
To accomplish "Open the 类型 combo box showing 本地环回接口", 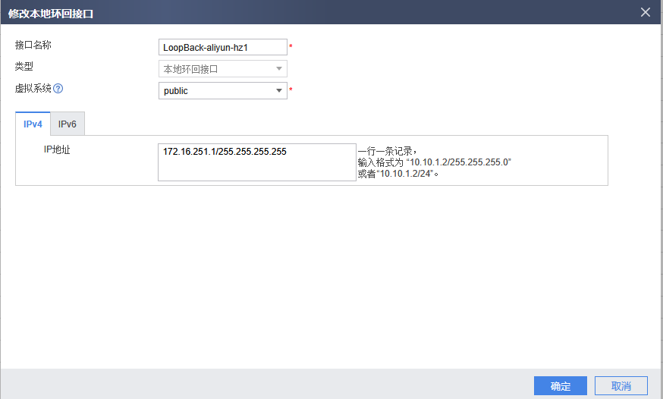I will click(x=215, y=69).
